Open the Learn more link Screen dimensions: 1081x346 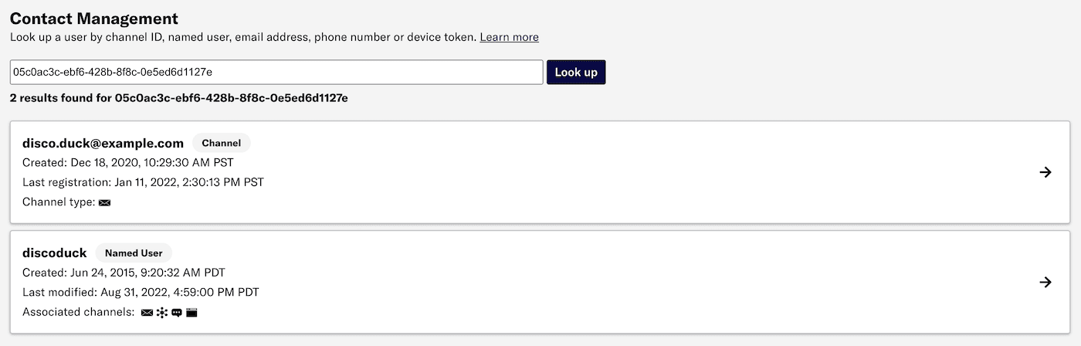pyautogui.click(x=509, y=37)
